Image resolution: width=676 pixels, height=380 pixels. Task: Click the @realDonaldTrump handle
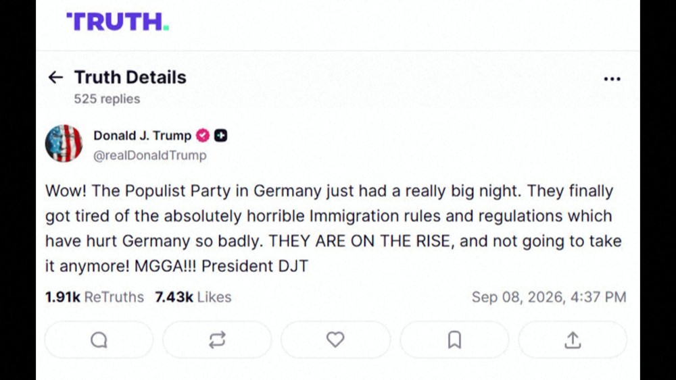150,155
